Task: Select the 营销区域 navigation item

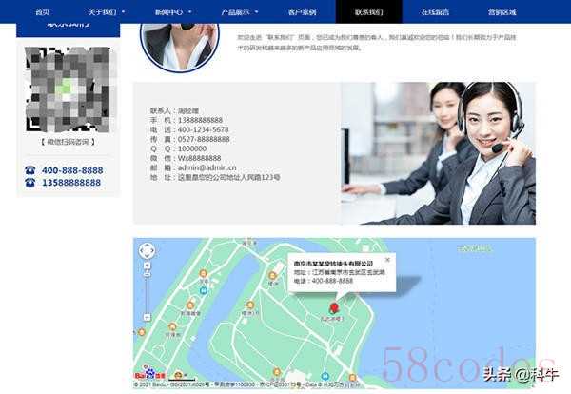Action: click(502, 12)
